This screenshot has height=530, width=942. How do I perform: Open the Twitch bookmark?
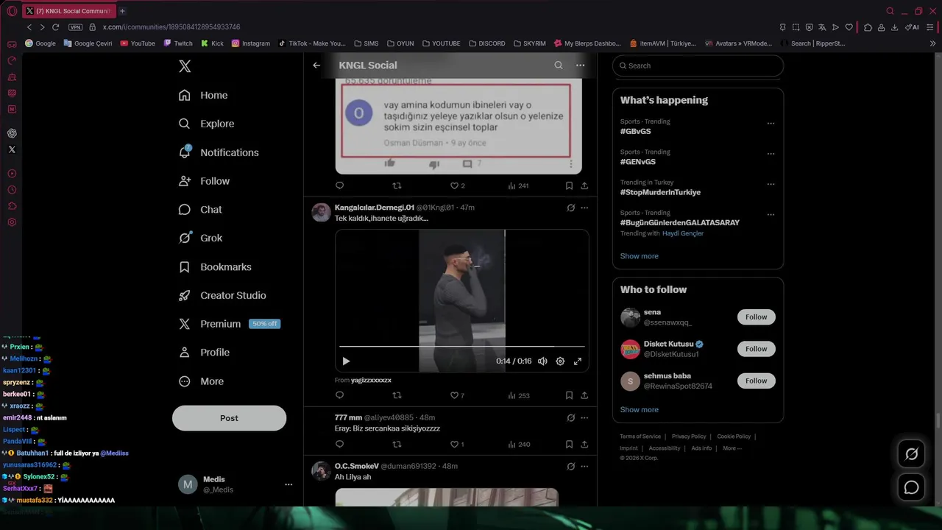click(x=178, y=43)
